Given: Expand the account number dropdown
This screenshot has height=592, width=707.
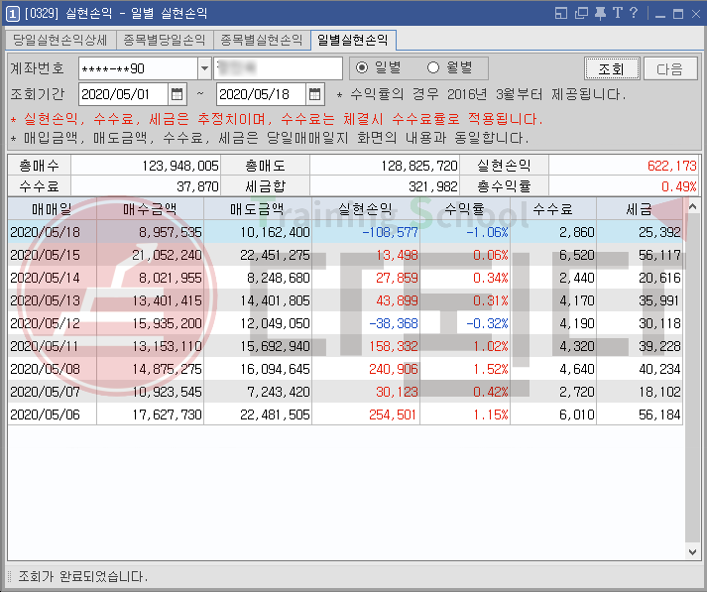Looking at the screenshot, I should pyautogui.click(x=204, y=68).
